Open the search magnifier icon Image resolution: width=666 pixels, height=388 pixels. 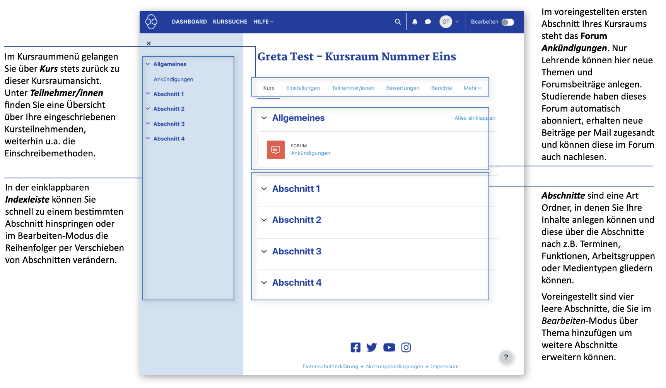coord(398,22)
